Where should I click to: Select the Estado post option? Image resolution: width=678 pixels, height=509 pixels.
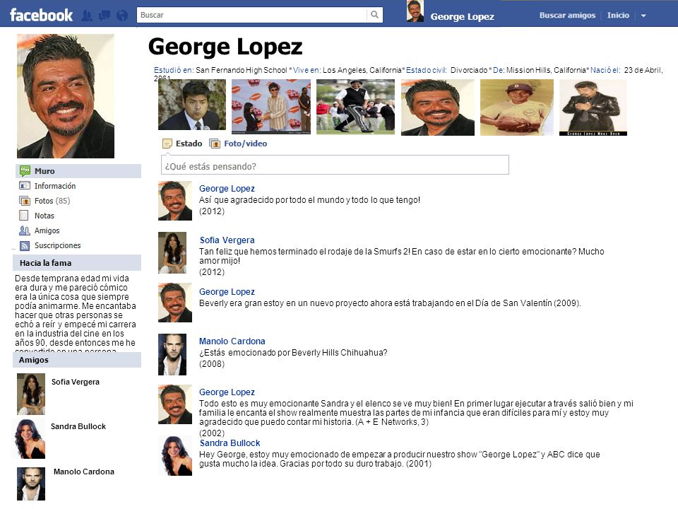[x=189, y=144]
